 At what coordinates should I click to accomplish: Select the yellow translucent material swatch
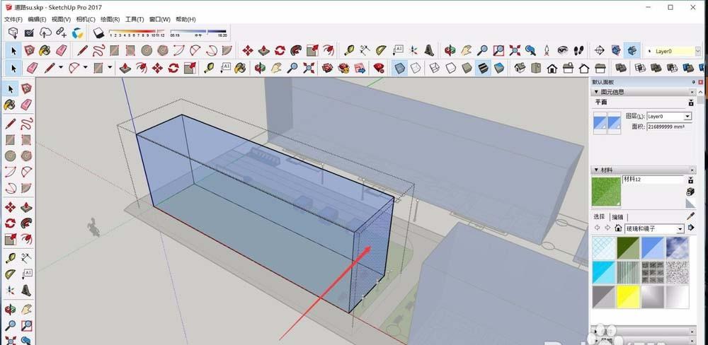click(x=628, y=297)
